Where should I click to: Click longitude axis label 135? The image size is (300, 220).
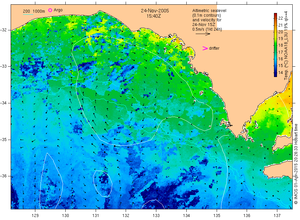pos(217,216)
